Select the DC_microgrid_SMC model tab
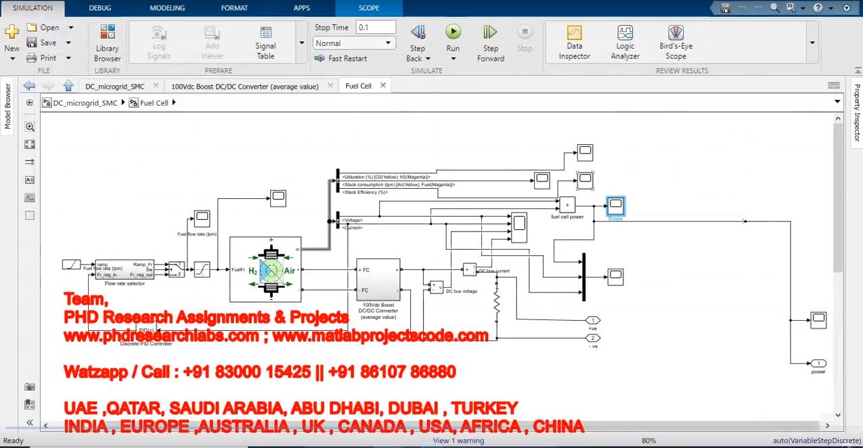Image resolution: width=863 pixels, height=448 pixels. tap(114, 86)
